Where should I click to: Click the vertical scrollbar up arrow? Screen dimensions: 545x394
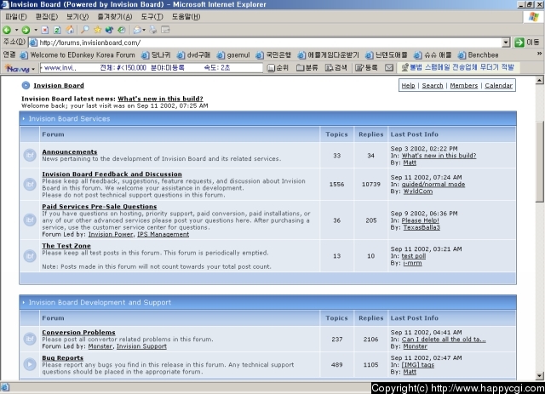[x=539, y=80]
